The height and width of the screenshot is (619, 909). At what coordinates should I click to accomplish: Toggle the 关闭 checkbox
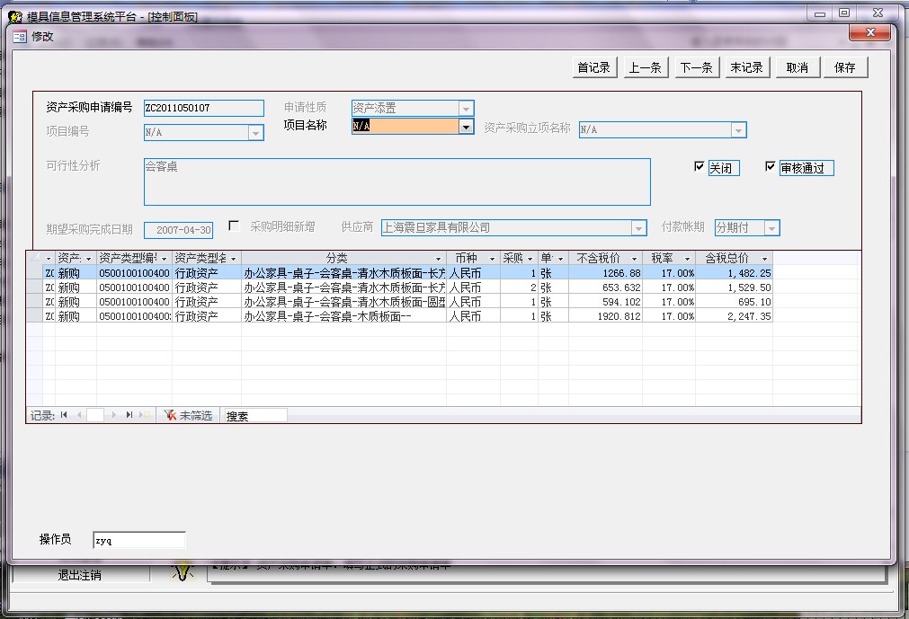[700, 167]
